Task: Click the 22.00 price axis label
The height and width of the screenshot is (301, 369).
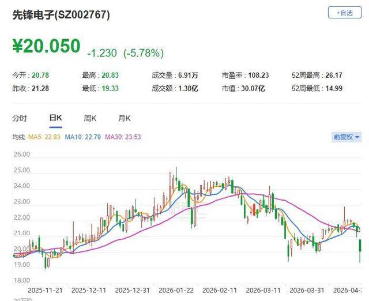Action: [x=22, y=217]
